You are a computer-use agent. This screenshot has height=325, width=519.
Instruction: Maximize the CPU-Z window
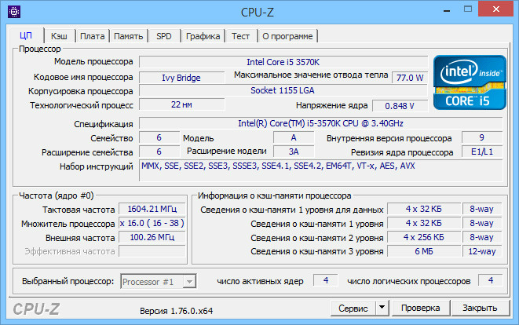coord(468,9)
